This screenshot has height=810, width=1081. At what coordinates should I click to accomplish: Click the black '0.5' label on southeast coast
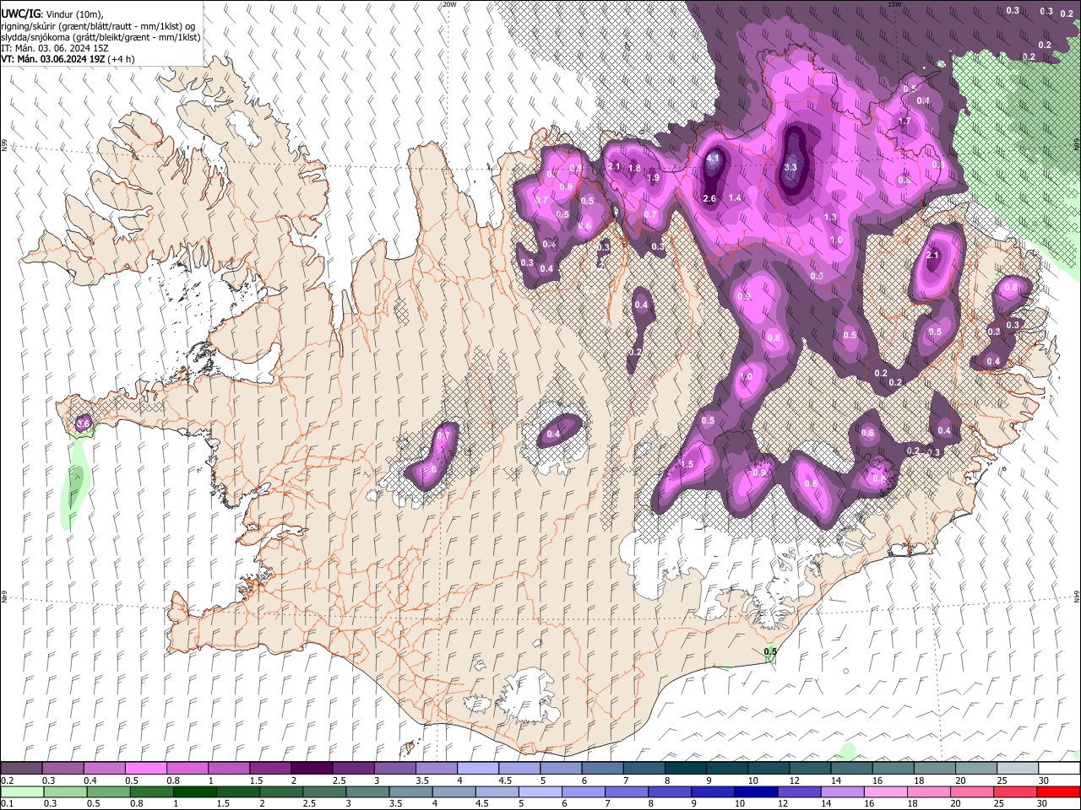coord(770,651)
